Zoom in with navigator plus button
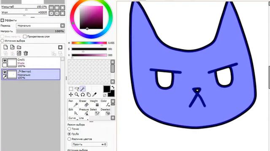Image resolution: width=270 pixels, height=151 pixels. 57,8
